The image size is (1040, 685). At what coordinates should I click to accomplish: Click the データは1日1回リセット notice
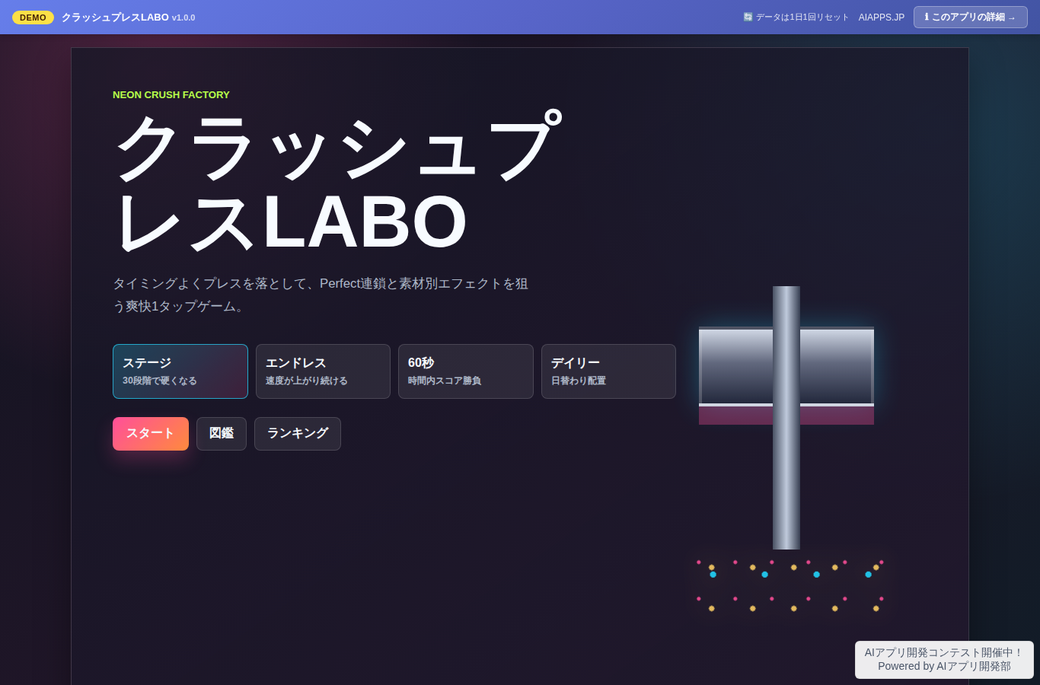tap(796, 18)
